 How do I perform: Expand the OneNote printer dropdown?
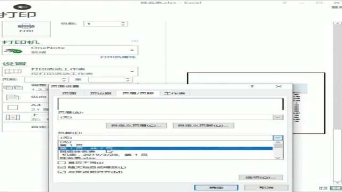(x=132, y=50)
